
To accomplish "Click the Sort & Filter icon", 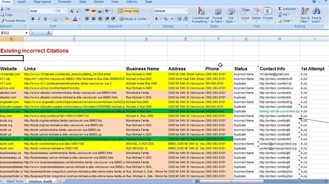I will tap(305, 14).
